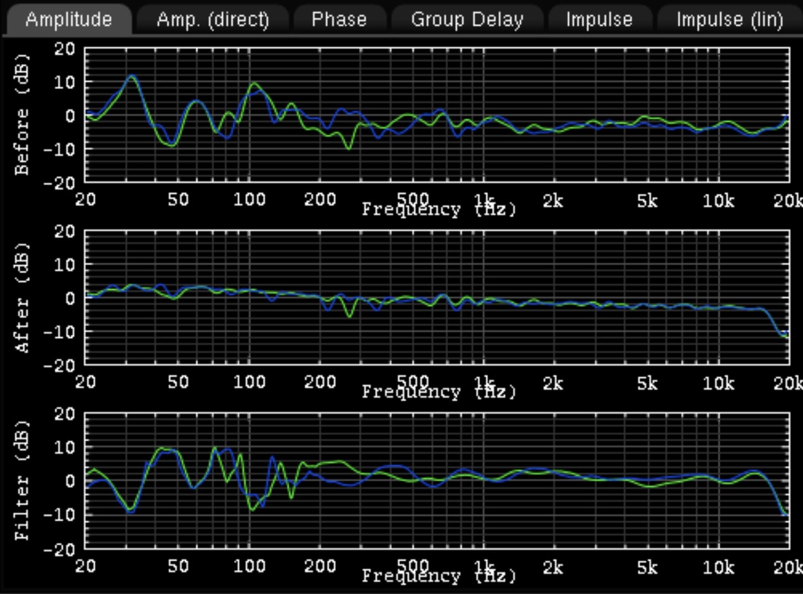This screenshot has height=594, width=803.
Task: Click the "2k" frequency tick of Filter graph
Action: click(553, 567)
